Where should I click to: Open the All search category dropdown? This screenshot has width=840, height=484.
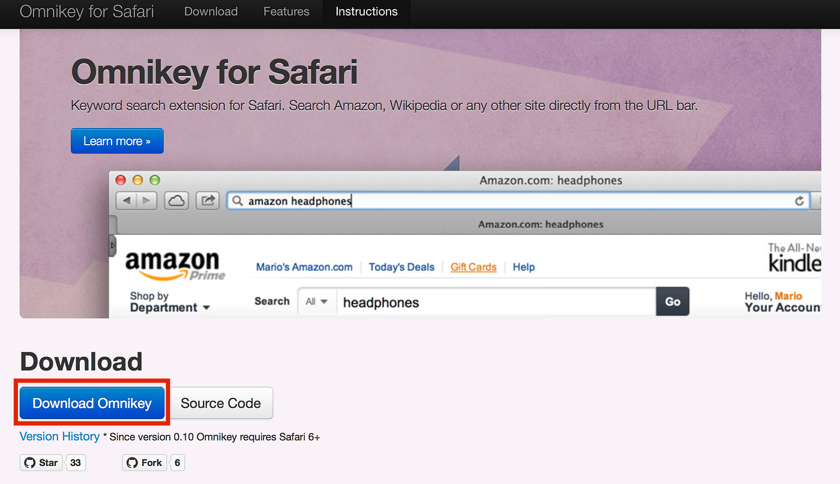click(317, 301)
